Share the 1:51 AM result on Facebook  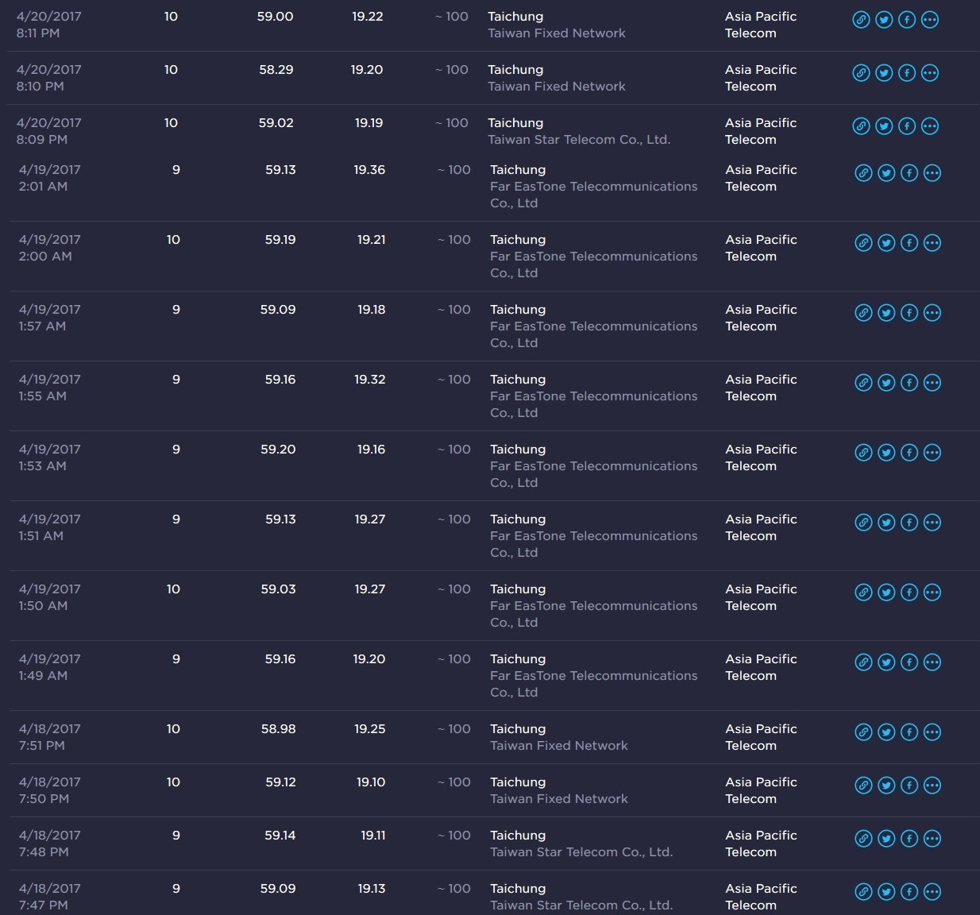tap(909, 523)
